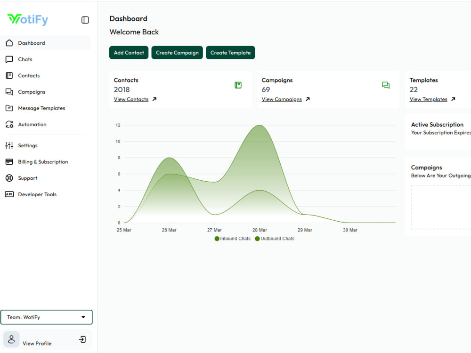Click the green Campaigns card icon
Viewport: 471px width, 353px height.
[386, 85]
